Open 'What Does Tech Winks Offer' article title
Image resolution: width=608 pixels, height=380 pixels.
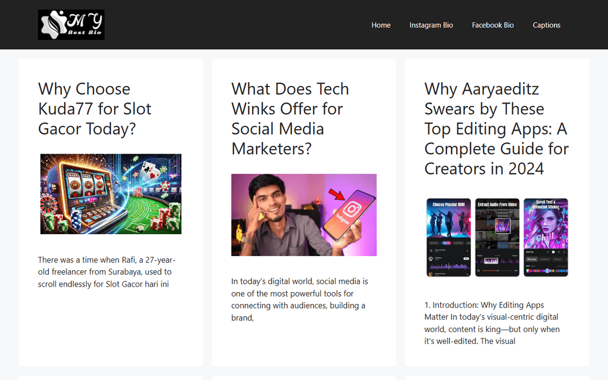tap(290, 119)
